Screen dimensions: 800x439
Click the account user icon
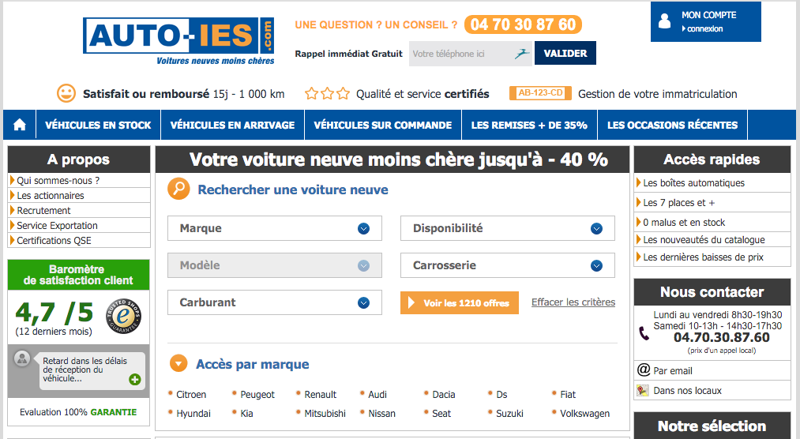point(665,21)
